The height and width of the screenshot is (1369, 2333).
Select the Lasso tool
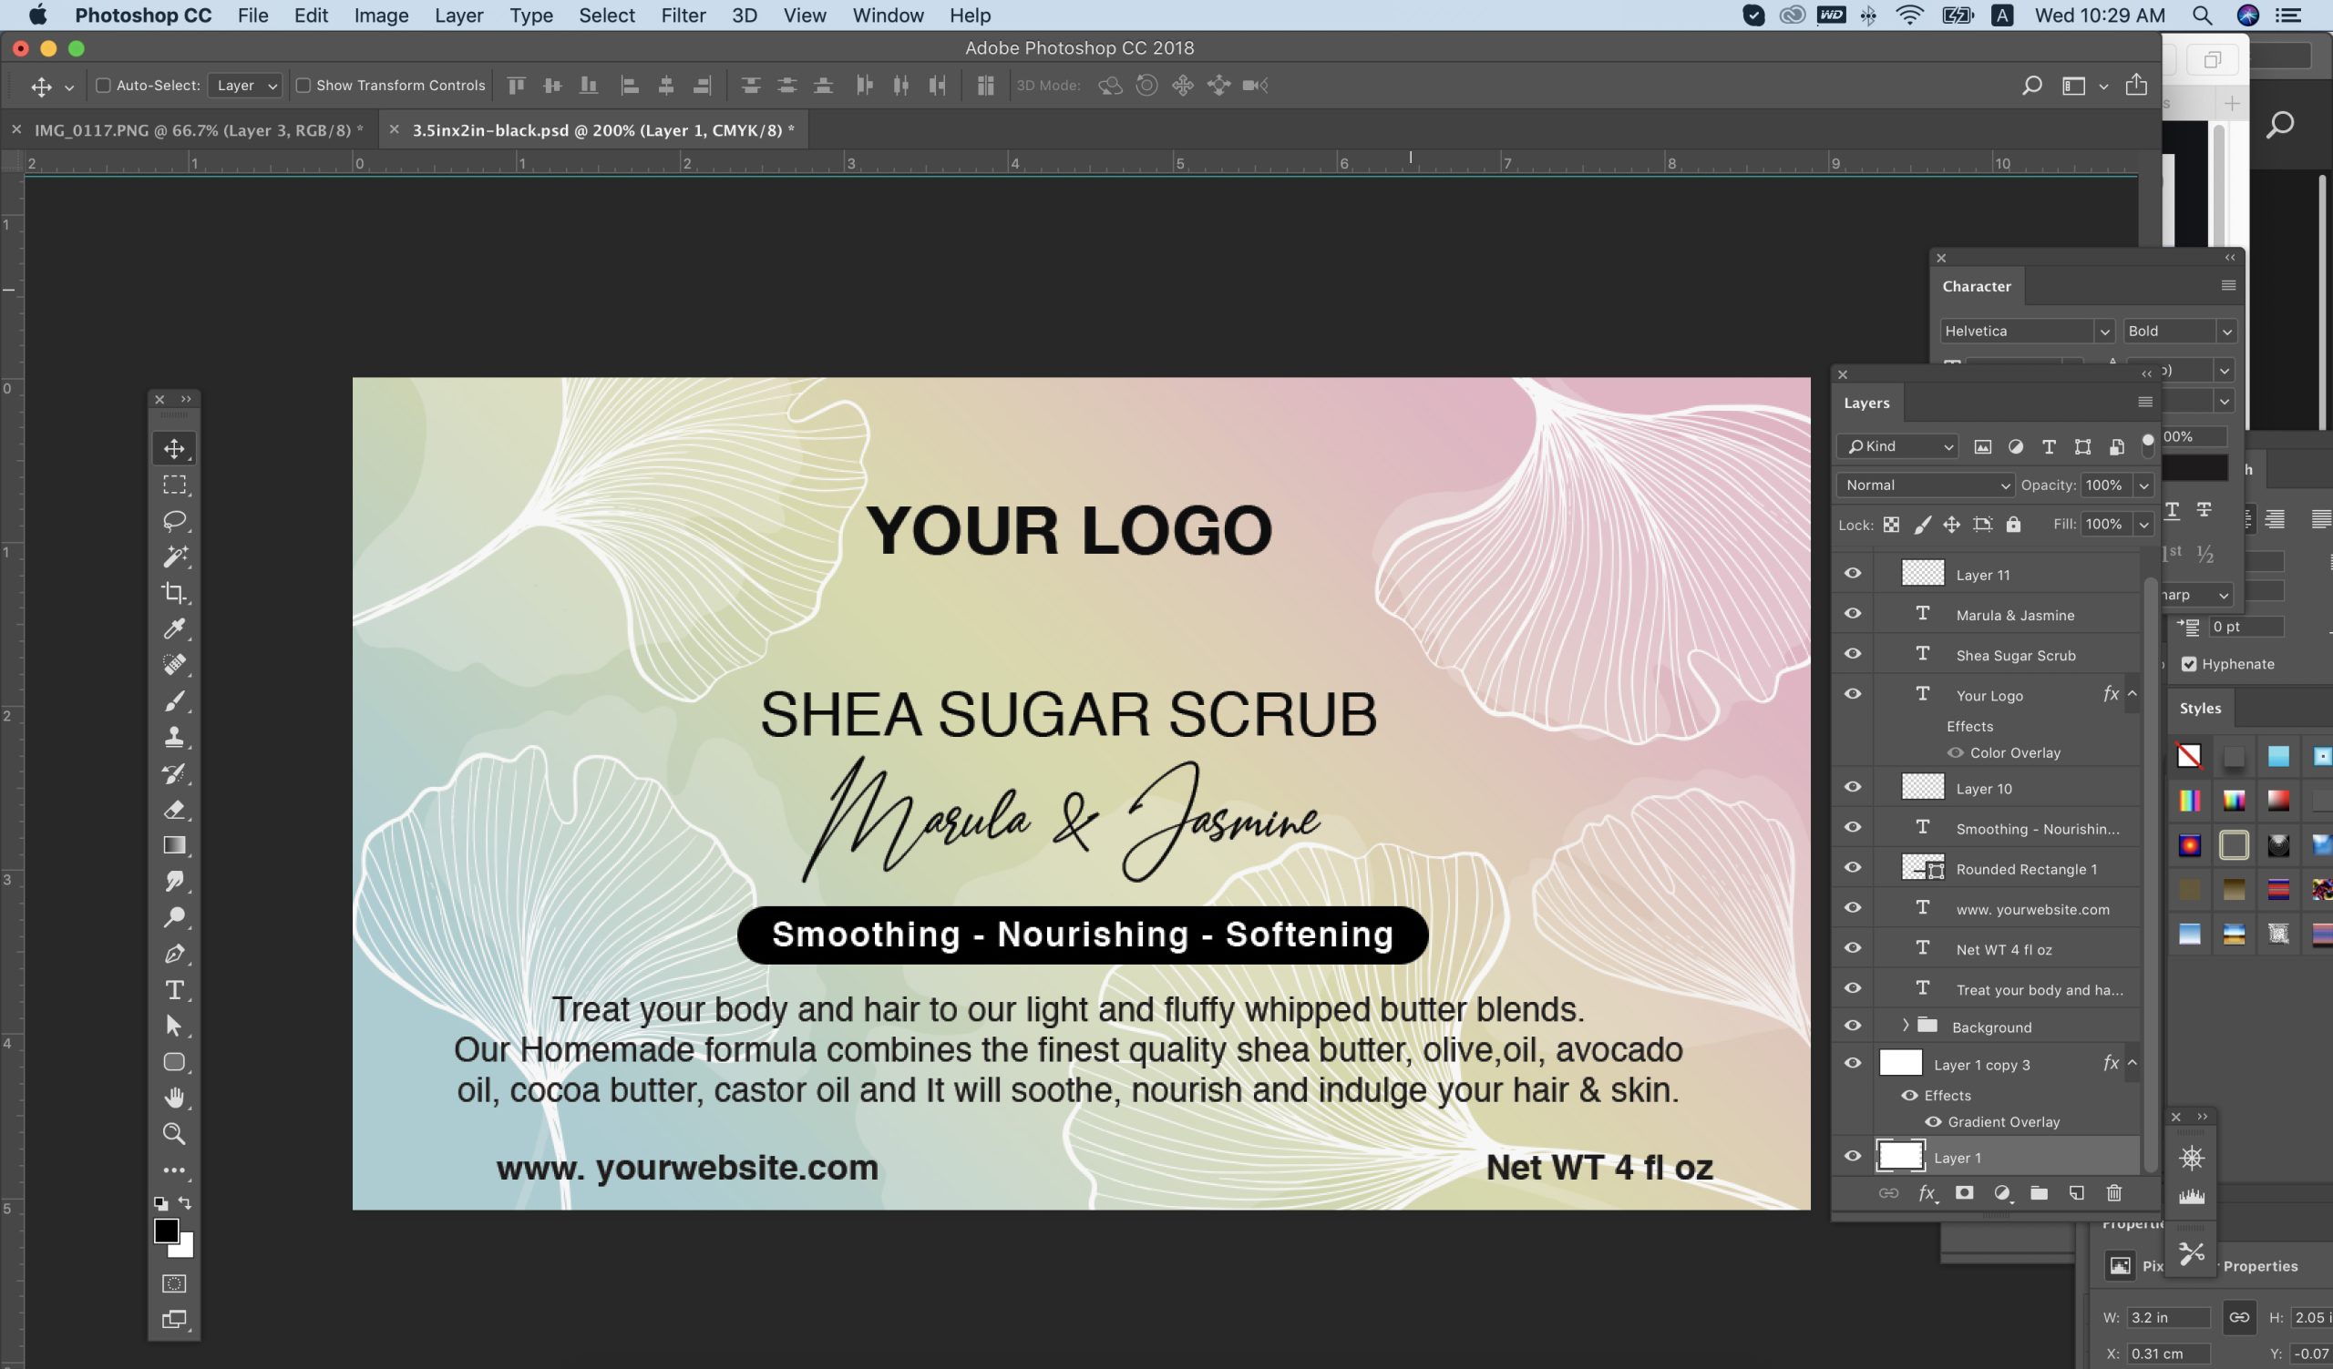click(x=174, y=521)
